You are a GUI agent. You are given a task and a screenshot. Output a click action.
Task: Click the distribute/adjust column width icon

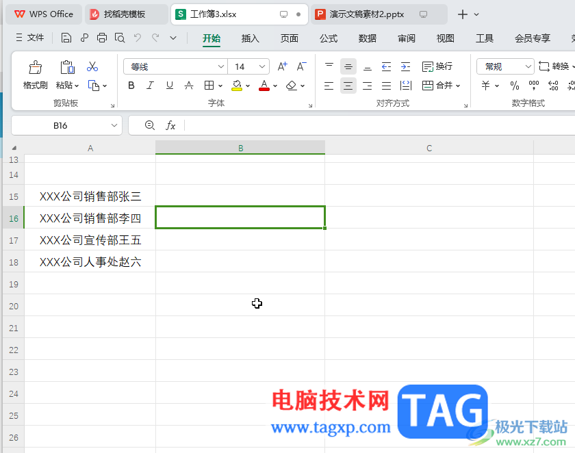tap(406, 86)
